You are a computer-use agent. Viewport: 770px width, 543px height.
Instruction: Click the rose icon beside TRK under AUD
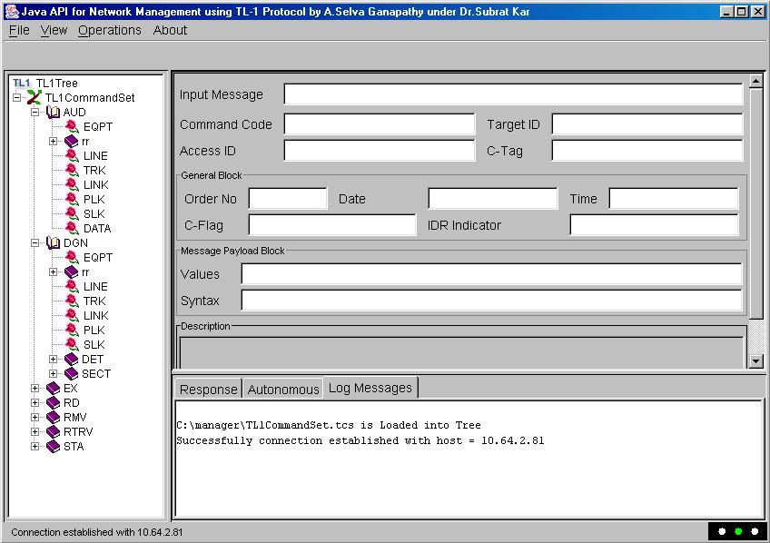click(x=72, y=170)
